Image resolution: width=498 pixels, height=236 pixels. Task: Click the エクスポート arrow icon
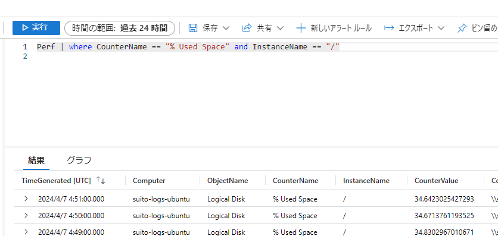tap(389, 28)
